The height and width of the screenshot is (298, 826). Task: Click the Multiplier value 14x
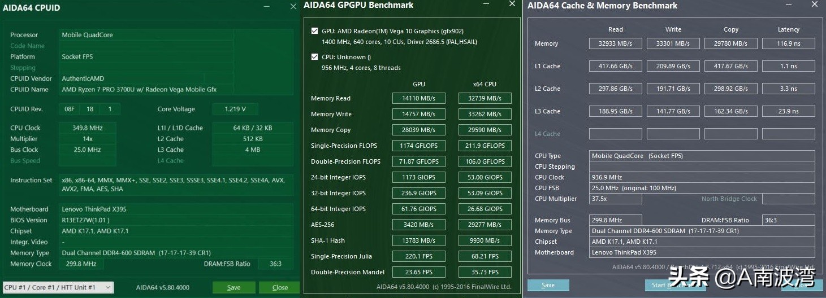click(87, 139)
